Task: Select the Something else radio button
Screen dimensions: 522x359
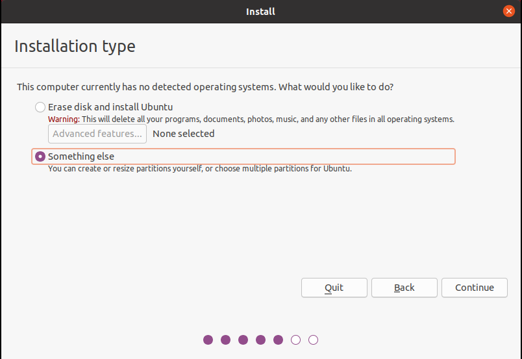Action: click(x=40, y=156)
